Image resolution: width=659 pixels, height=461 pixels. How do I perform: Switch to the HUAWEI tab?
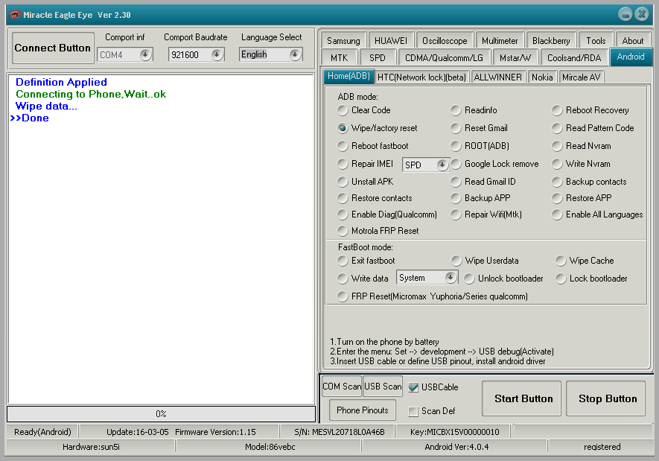click(x=391, y=41)
